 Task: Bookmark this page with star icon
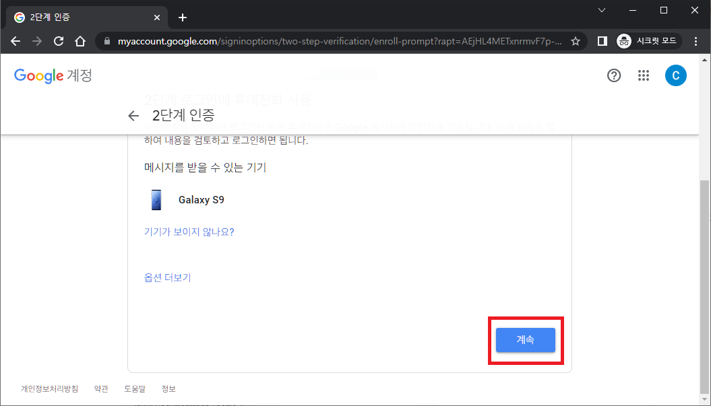coord(576,42)
